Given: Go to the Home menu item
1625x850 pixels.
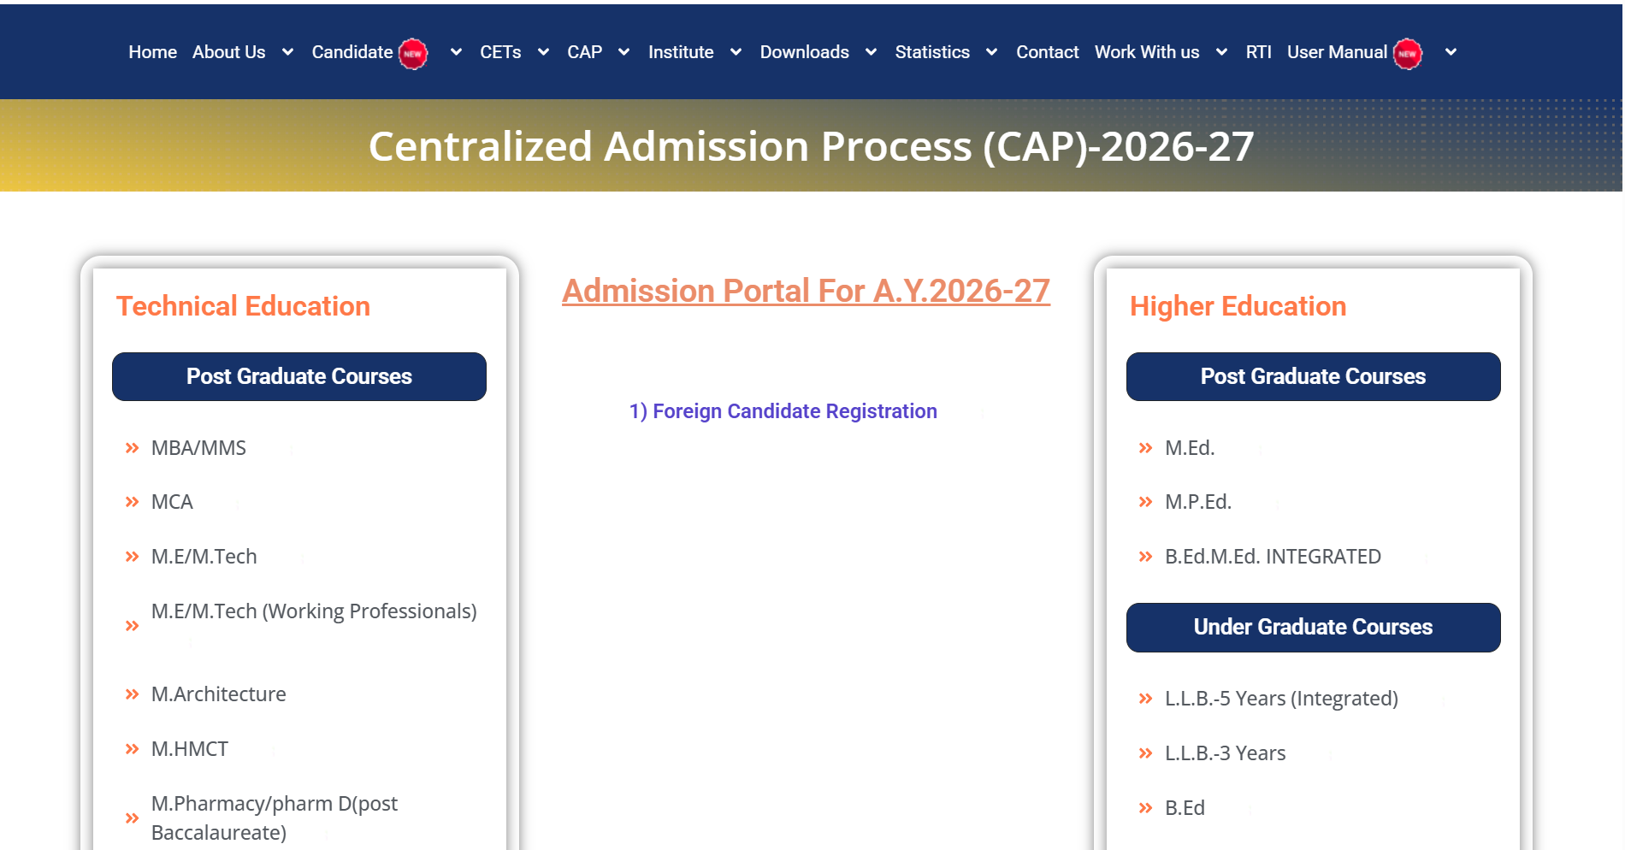Looking at the screenshot, I should (x=153, y=52).
